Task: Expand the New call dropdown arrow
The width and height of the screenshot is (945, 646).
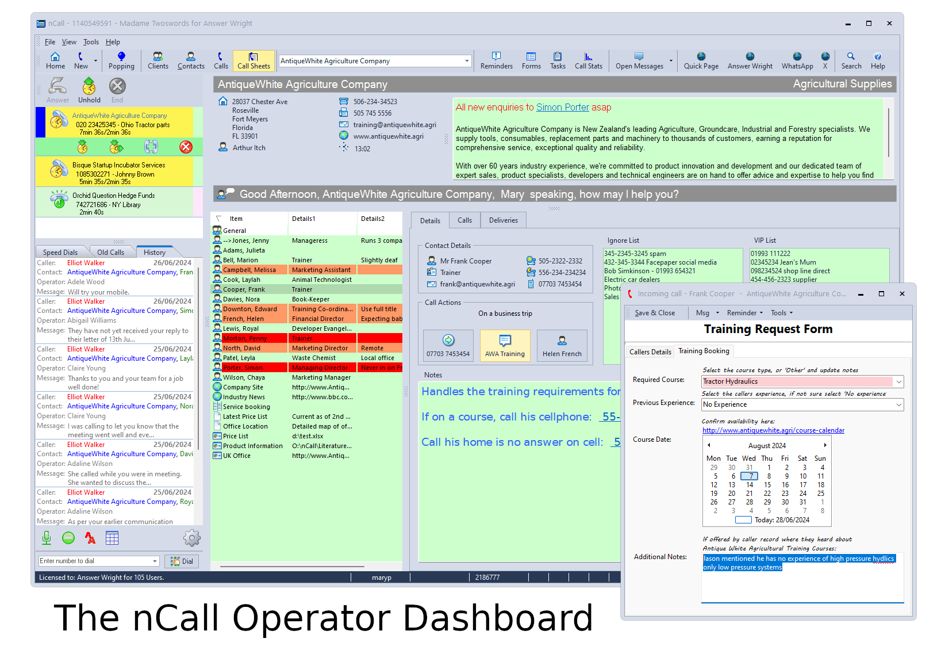Action: [95, 60]
